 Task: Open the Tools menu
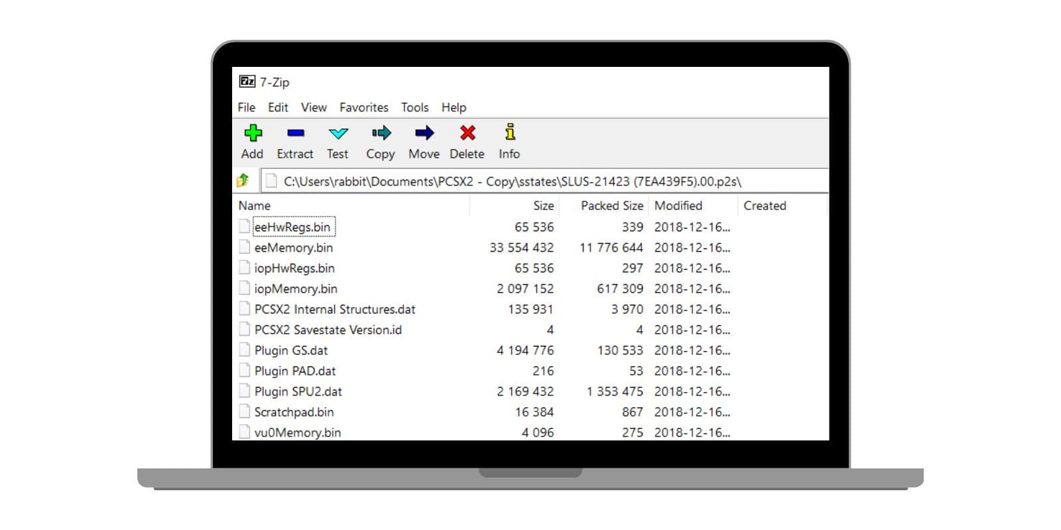click(x=415, y=107)
